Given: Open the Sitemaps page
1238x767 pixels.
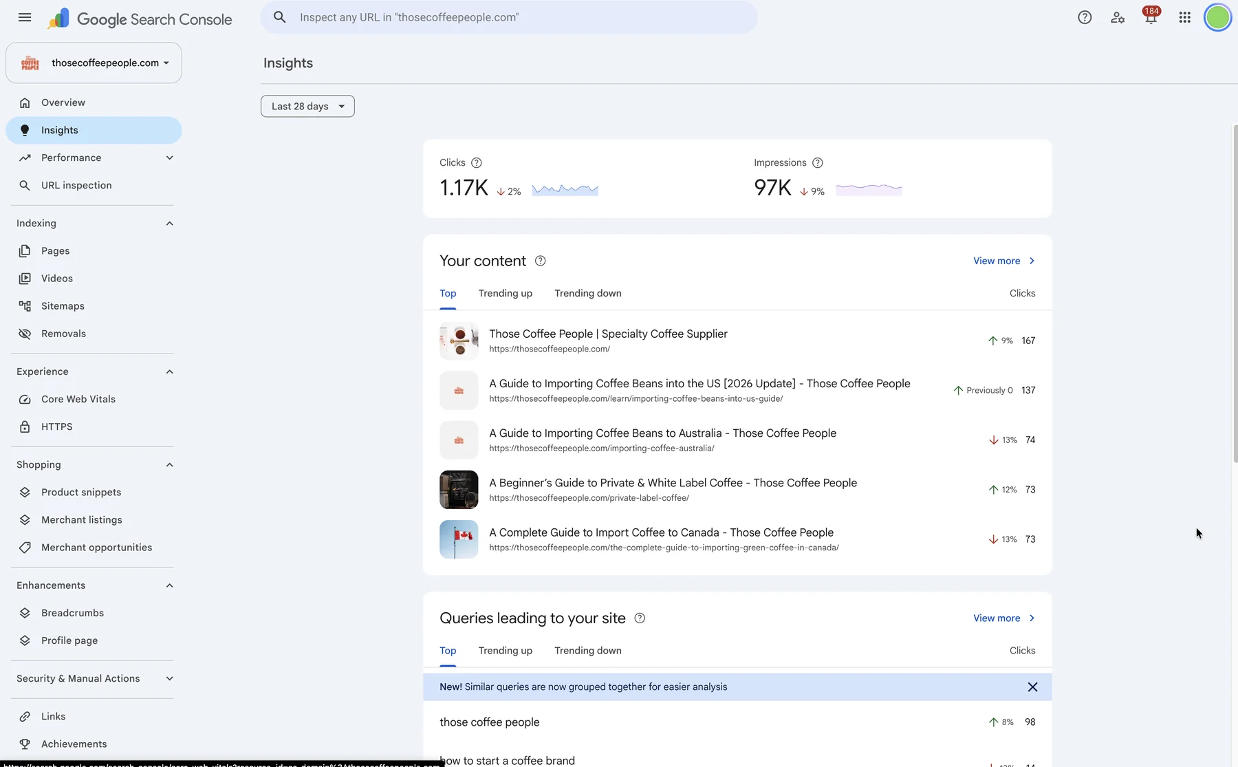Looking at the screenshot, I should (x=94, y=306).
